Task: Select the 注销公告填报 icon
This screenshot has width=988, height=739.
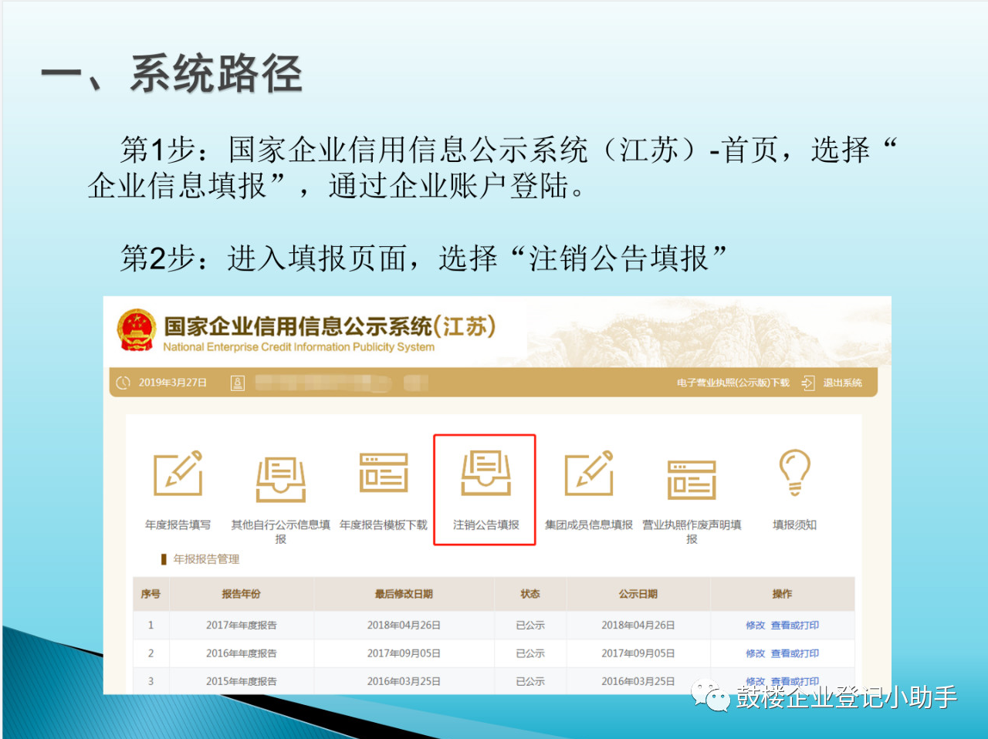Action: (x=486, y=473)
